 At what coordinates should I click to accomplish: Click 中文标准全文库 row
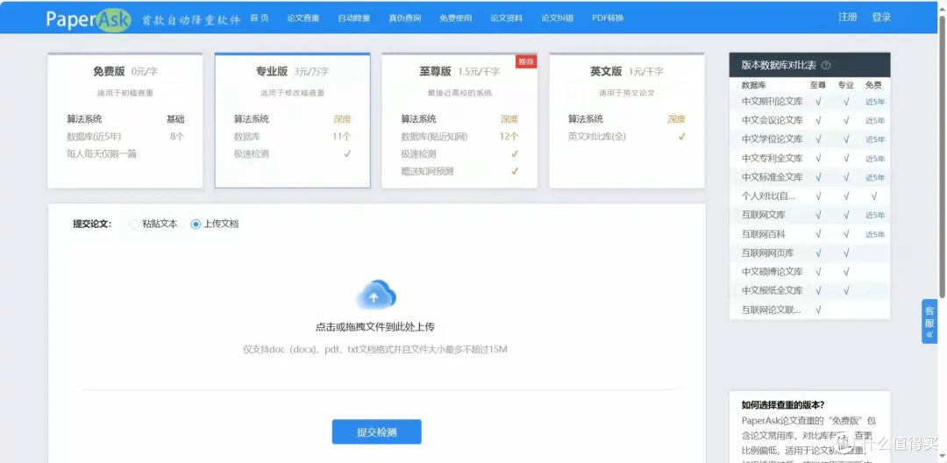click(x=810, y=177)
